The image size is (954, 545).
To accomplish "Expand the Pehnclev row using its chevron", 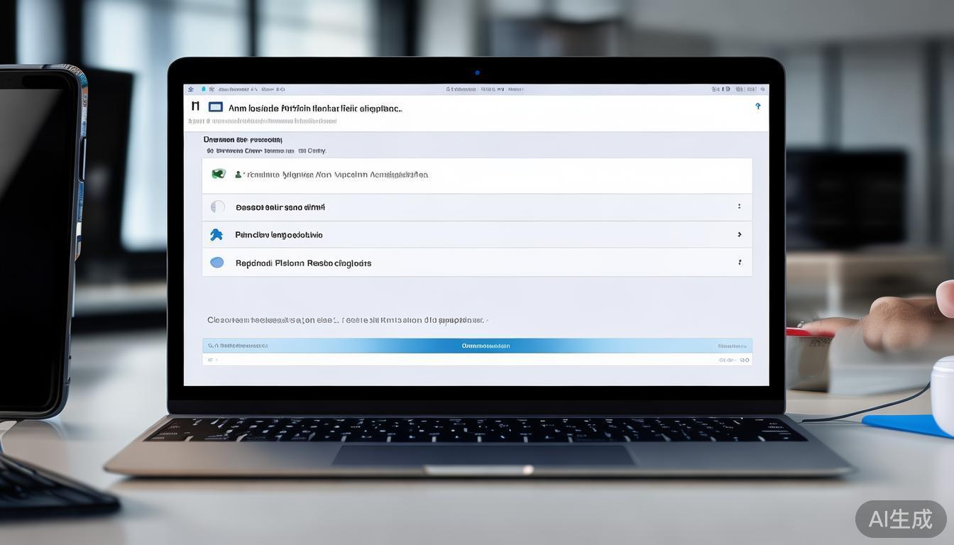I will coord(739,235).
